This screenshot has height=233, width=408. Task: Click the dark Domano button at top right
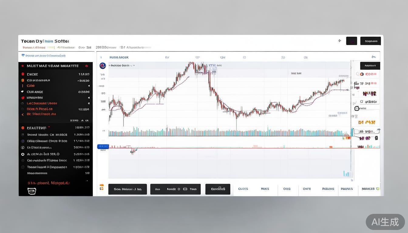point(370,41)
